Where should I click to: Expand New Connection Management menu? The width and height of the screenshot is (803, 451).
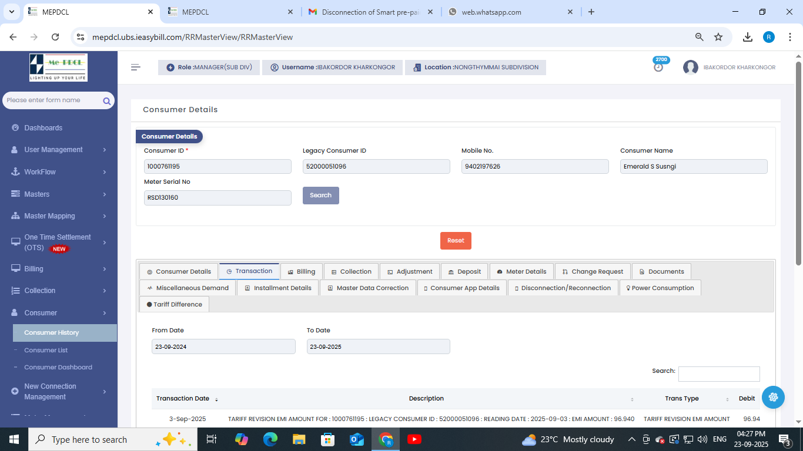pyautogui.click(x=58, y=392)
